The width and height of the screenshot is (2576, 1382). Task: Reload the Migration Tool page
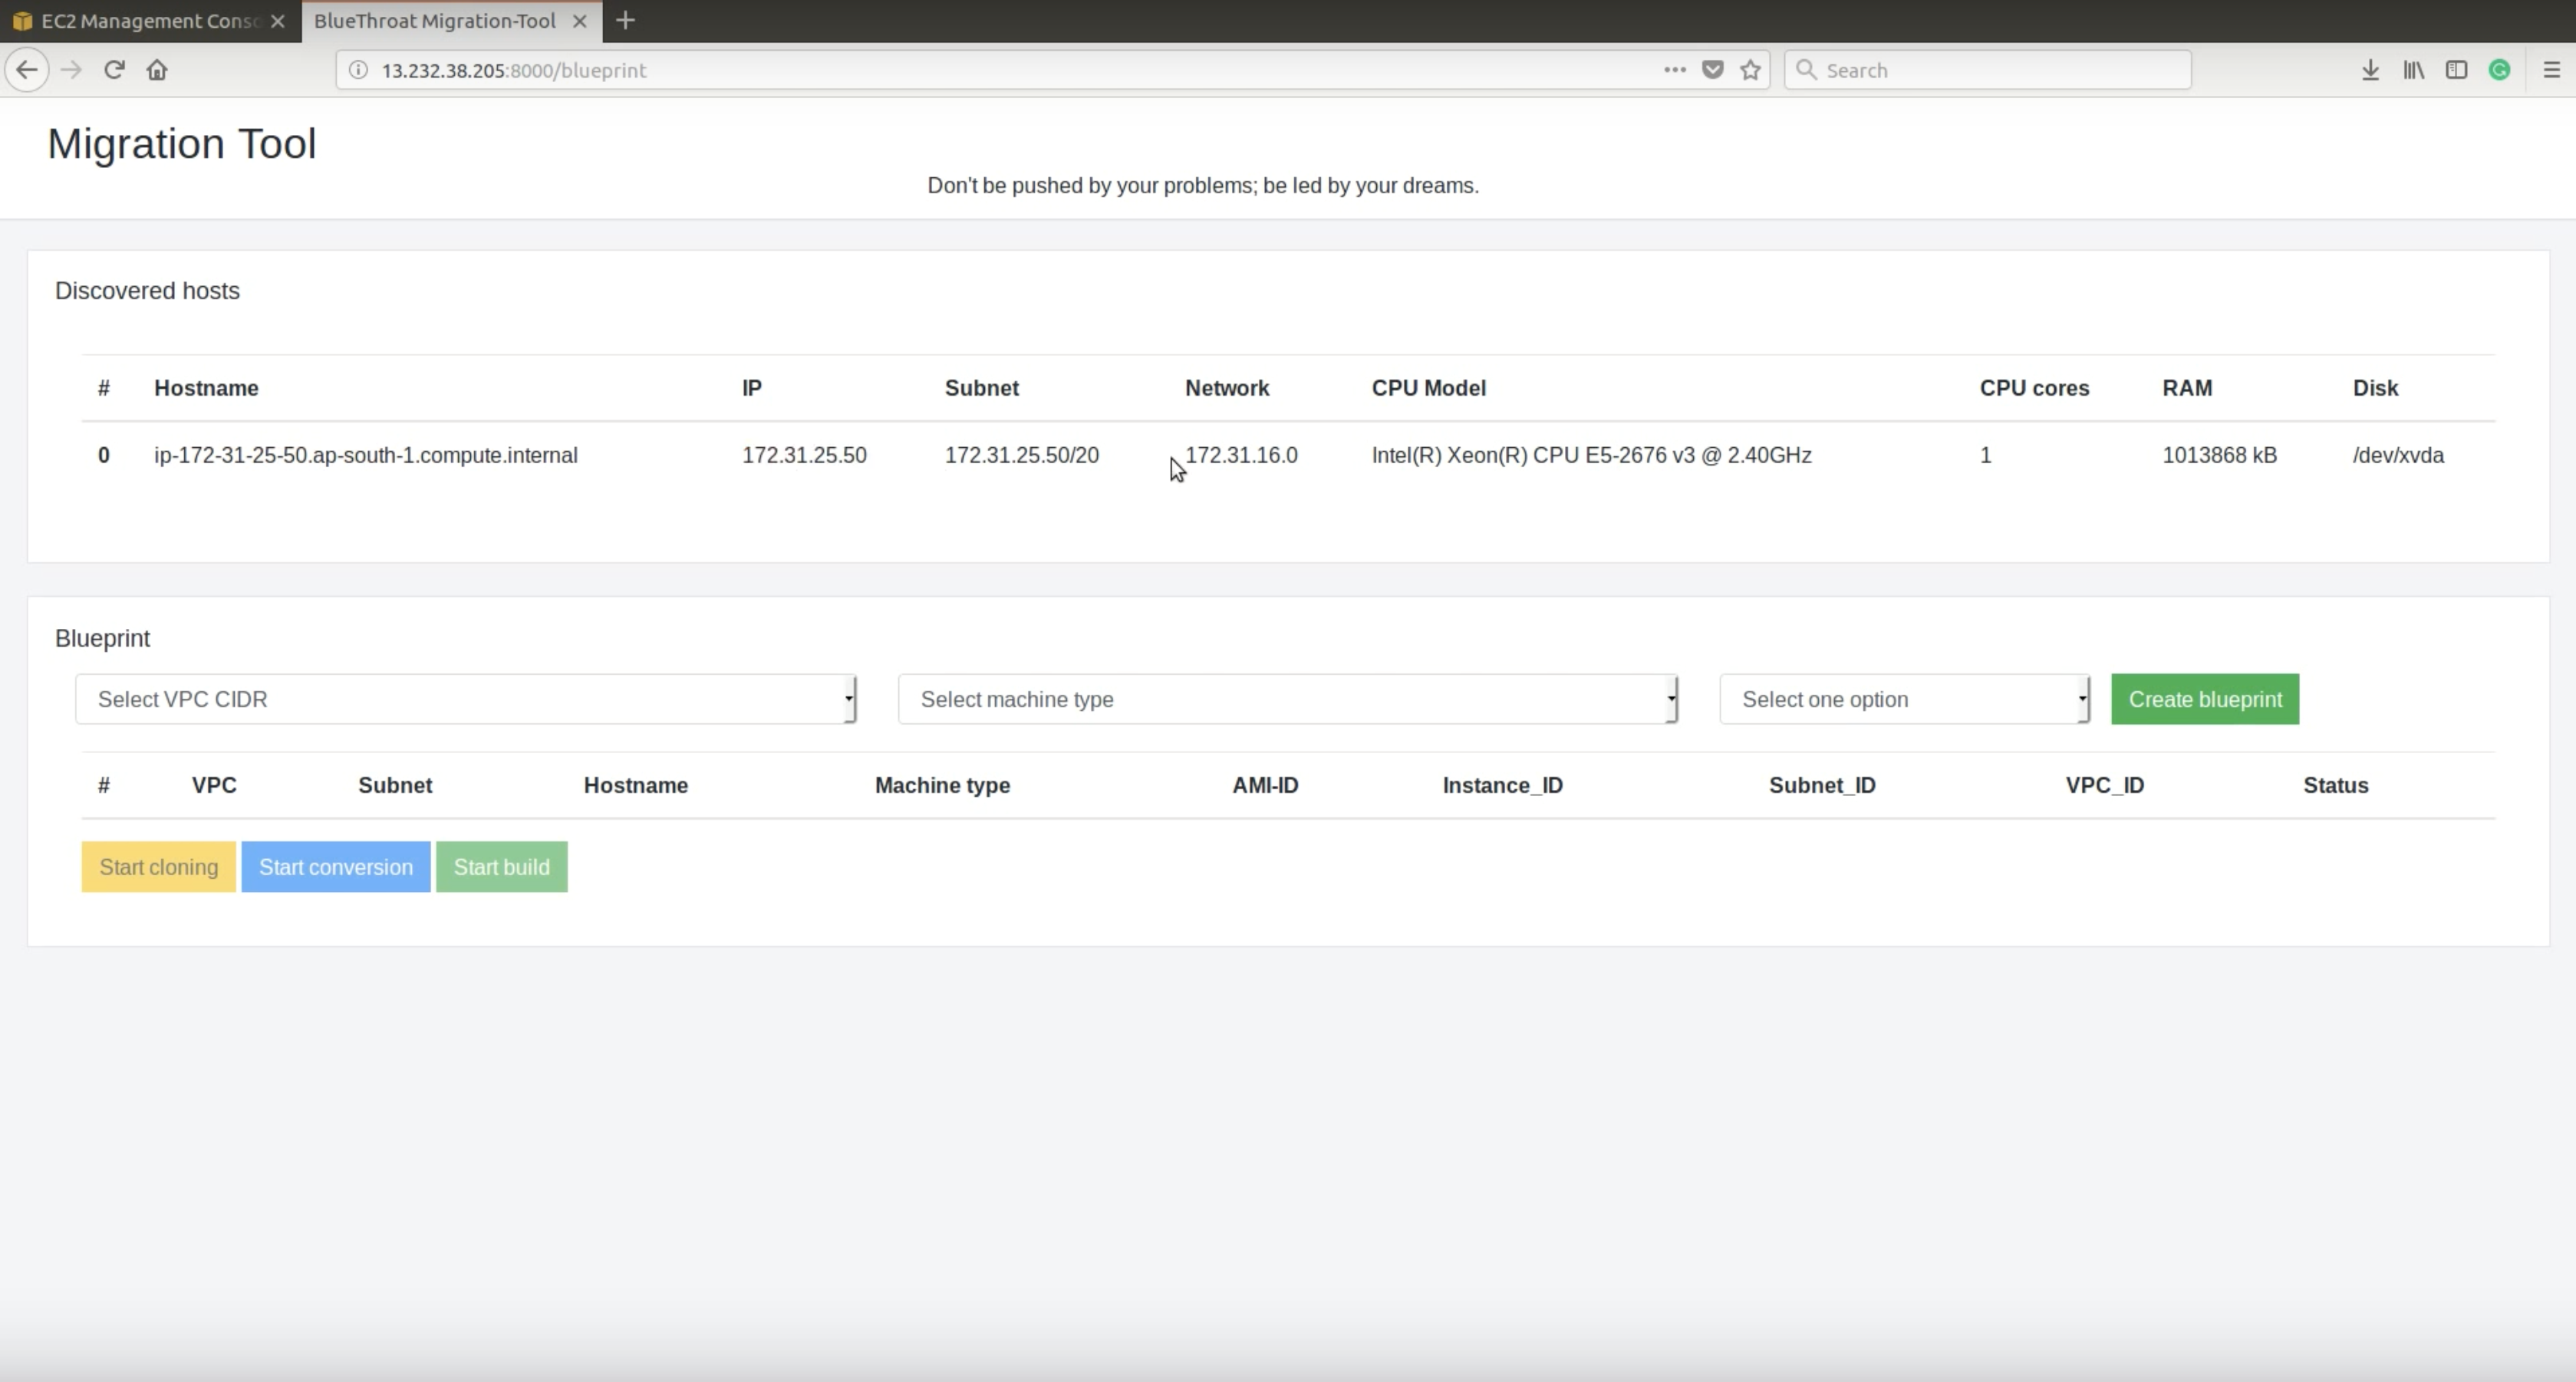(114, 69)
